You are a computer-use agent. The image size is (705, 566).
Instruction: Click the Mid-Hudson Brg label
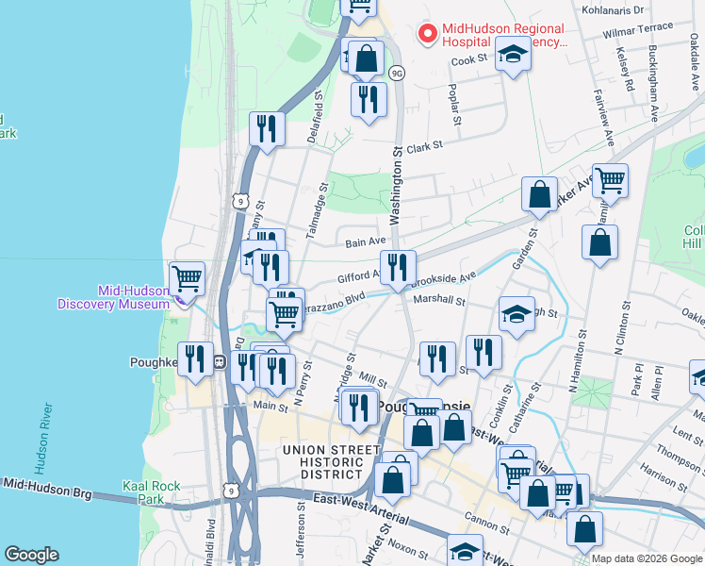point(47,489)
